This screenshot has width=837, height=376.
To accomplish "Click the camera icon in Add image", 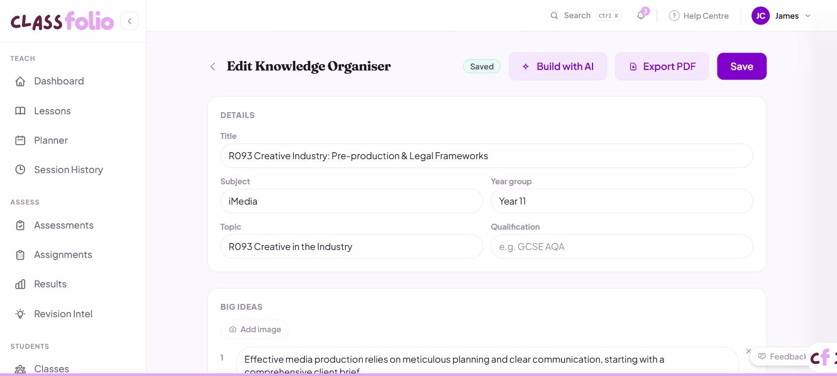I will [x=233, y=330].
